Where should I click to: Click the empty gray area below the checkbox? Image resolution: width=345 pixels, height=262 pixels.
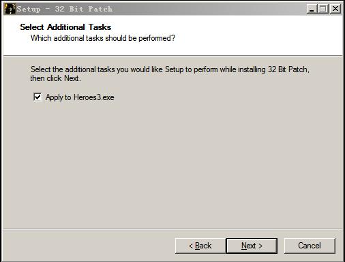(x=172, y=163)
